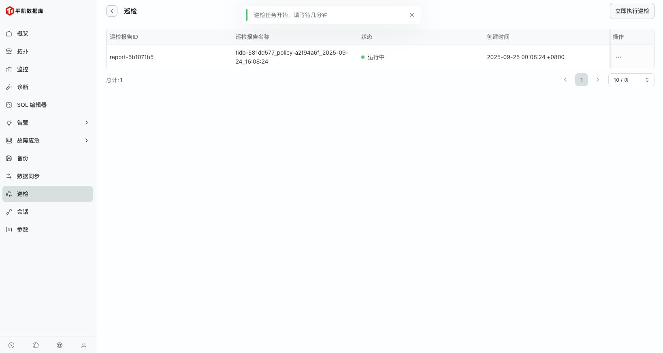Screen dimensions: 663x353
Task: Select page 1 in pagination
Action: click(581, 80)
